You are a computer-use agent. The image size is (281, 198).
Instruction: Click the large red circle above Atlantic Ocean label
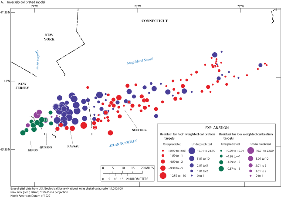coord(110,133)
